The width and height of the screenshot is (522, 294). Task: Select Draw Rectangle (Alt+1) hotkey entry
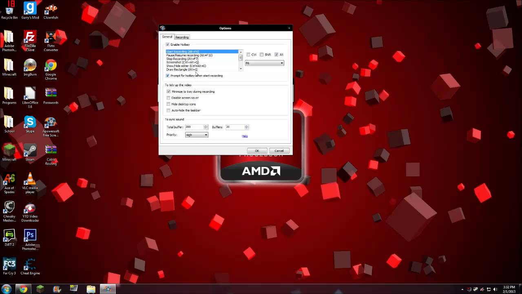pyautogui.click(x=202, y=69)
